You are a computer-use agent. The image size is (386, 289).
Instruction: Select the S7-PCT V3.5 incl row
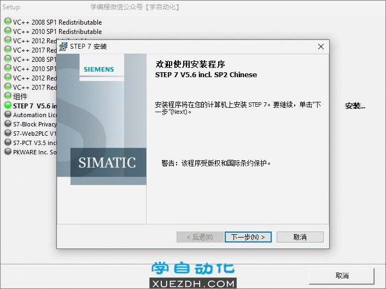(x=34, y=143)
